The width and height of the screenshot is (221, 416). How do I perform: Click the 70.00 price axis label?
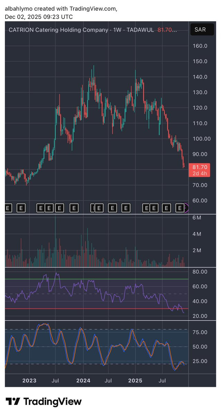(200, 185)
